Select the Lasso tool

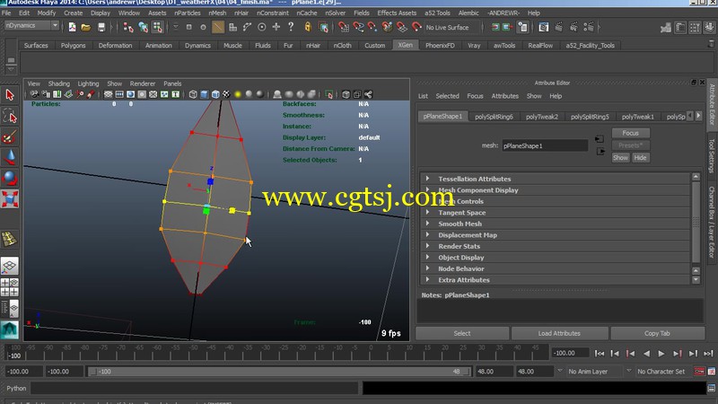tap(10, 116)
